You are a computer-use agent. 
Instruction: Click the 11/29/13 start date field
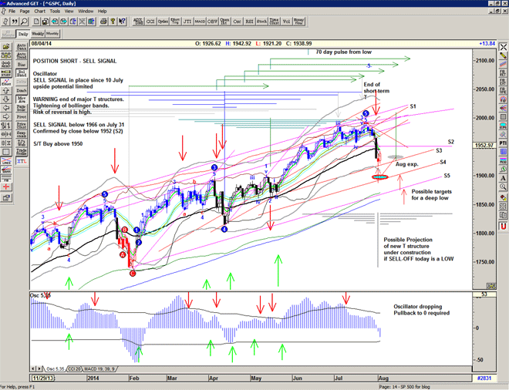pos(19,379)
